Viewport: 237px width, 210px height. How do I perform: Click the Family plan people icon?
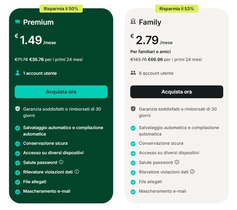[x=133, y=22]
